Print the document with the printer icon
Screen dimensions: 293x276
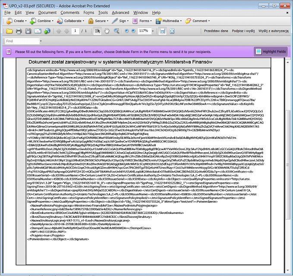pos(19,31)
